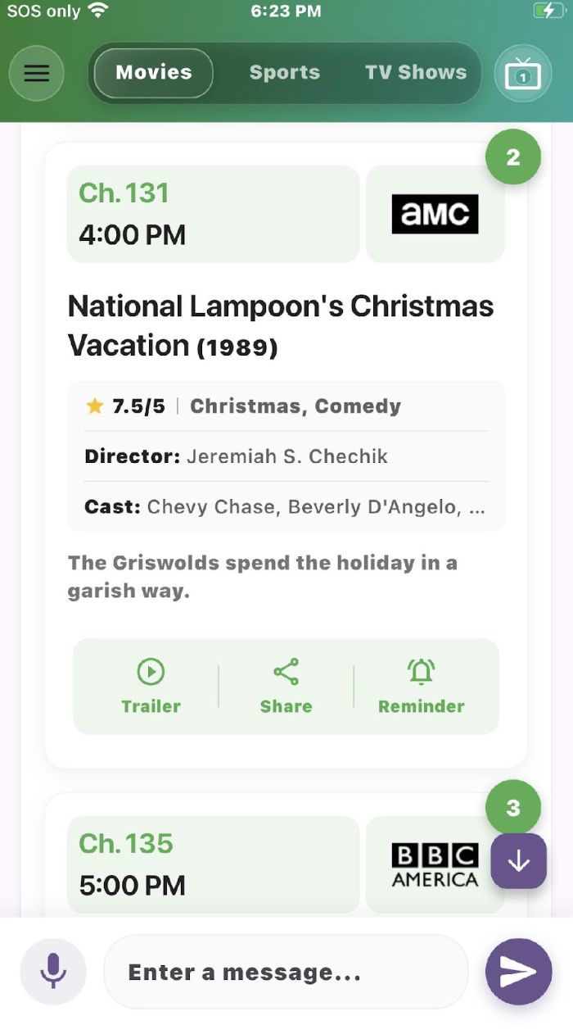Tap the scroll down arrow button

(518, 861)
